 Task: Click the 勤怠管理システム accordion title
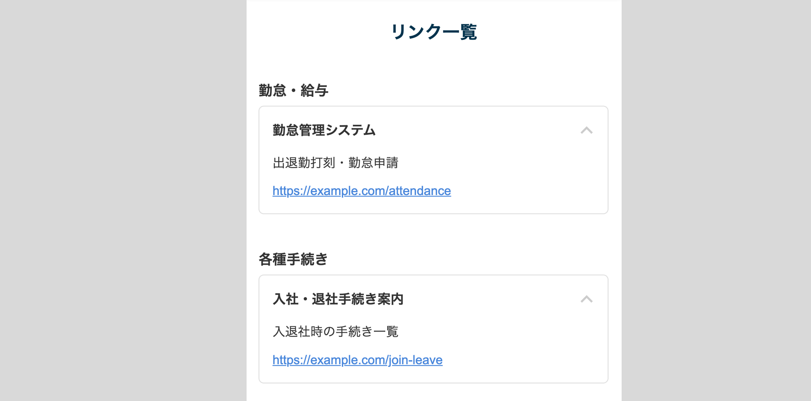[324, 130]
